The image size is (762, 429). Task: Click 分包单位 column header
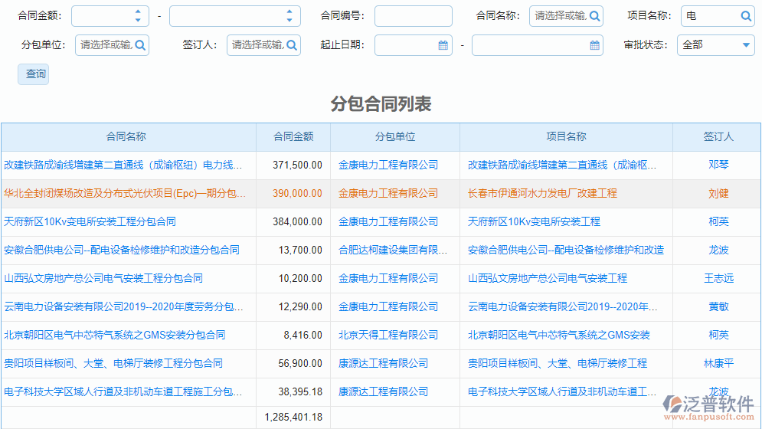[395, 136]
